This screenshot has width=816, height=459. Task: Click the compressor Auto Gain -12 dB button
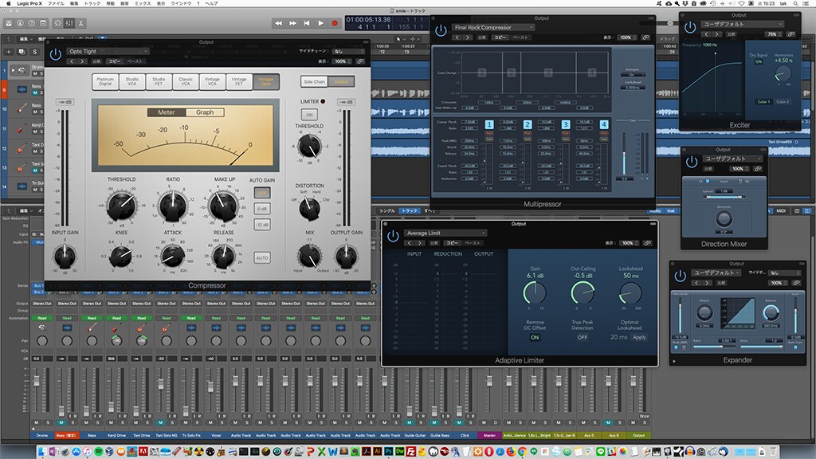tap(261, 225)
